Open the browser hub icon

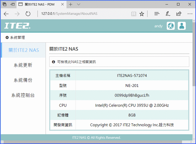[x=157, y=14]
